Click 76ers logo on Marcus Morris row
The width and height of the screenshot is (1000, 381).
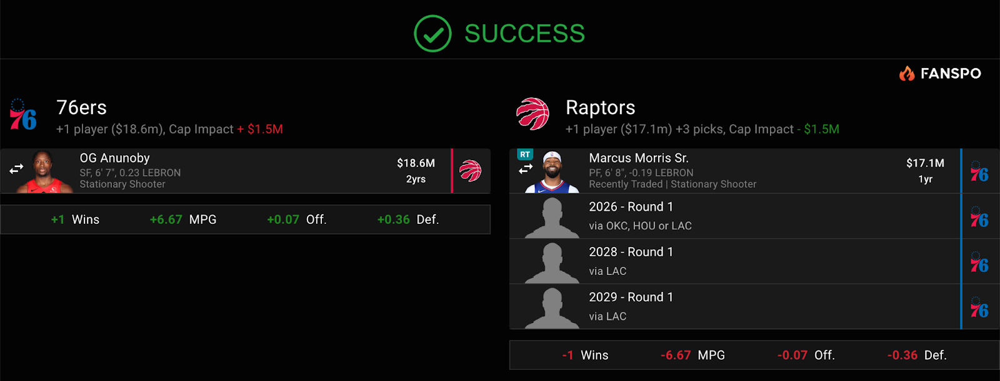pyautogui.click(x=979, y=171)
